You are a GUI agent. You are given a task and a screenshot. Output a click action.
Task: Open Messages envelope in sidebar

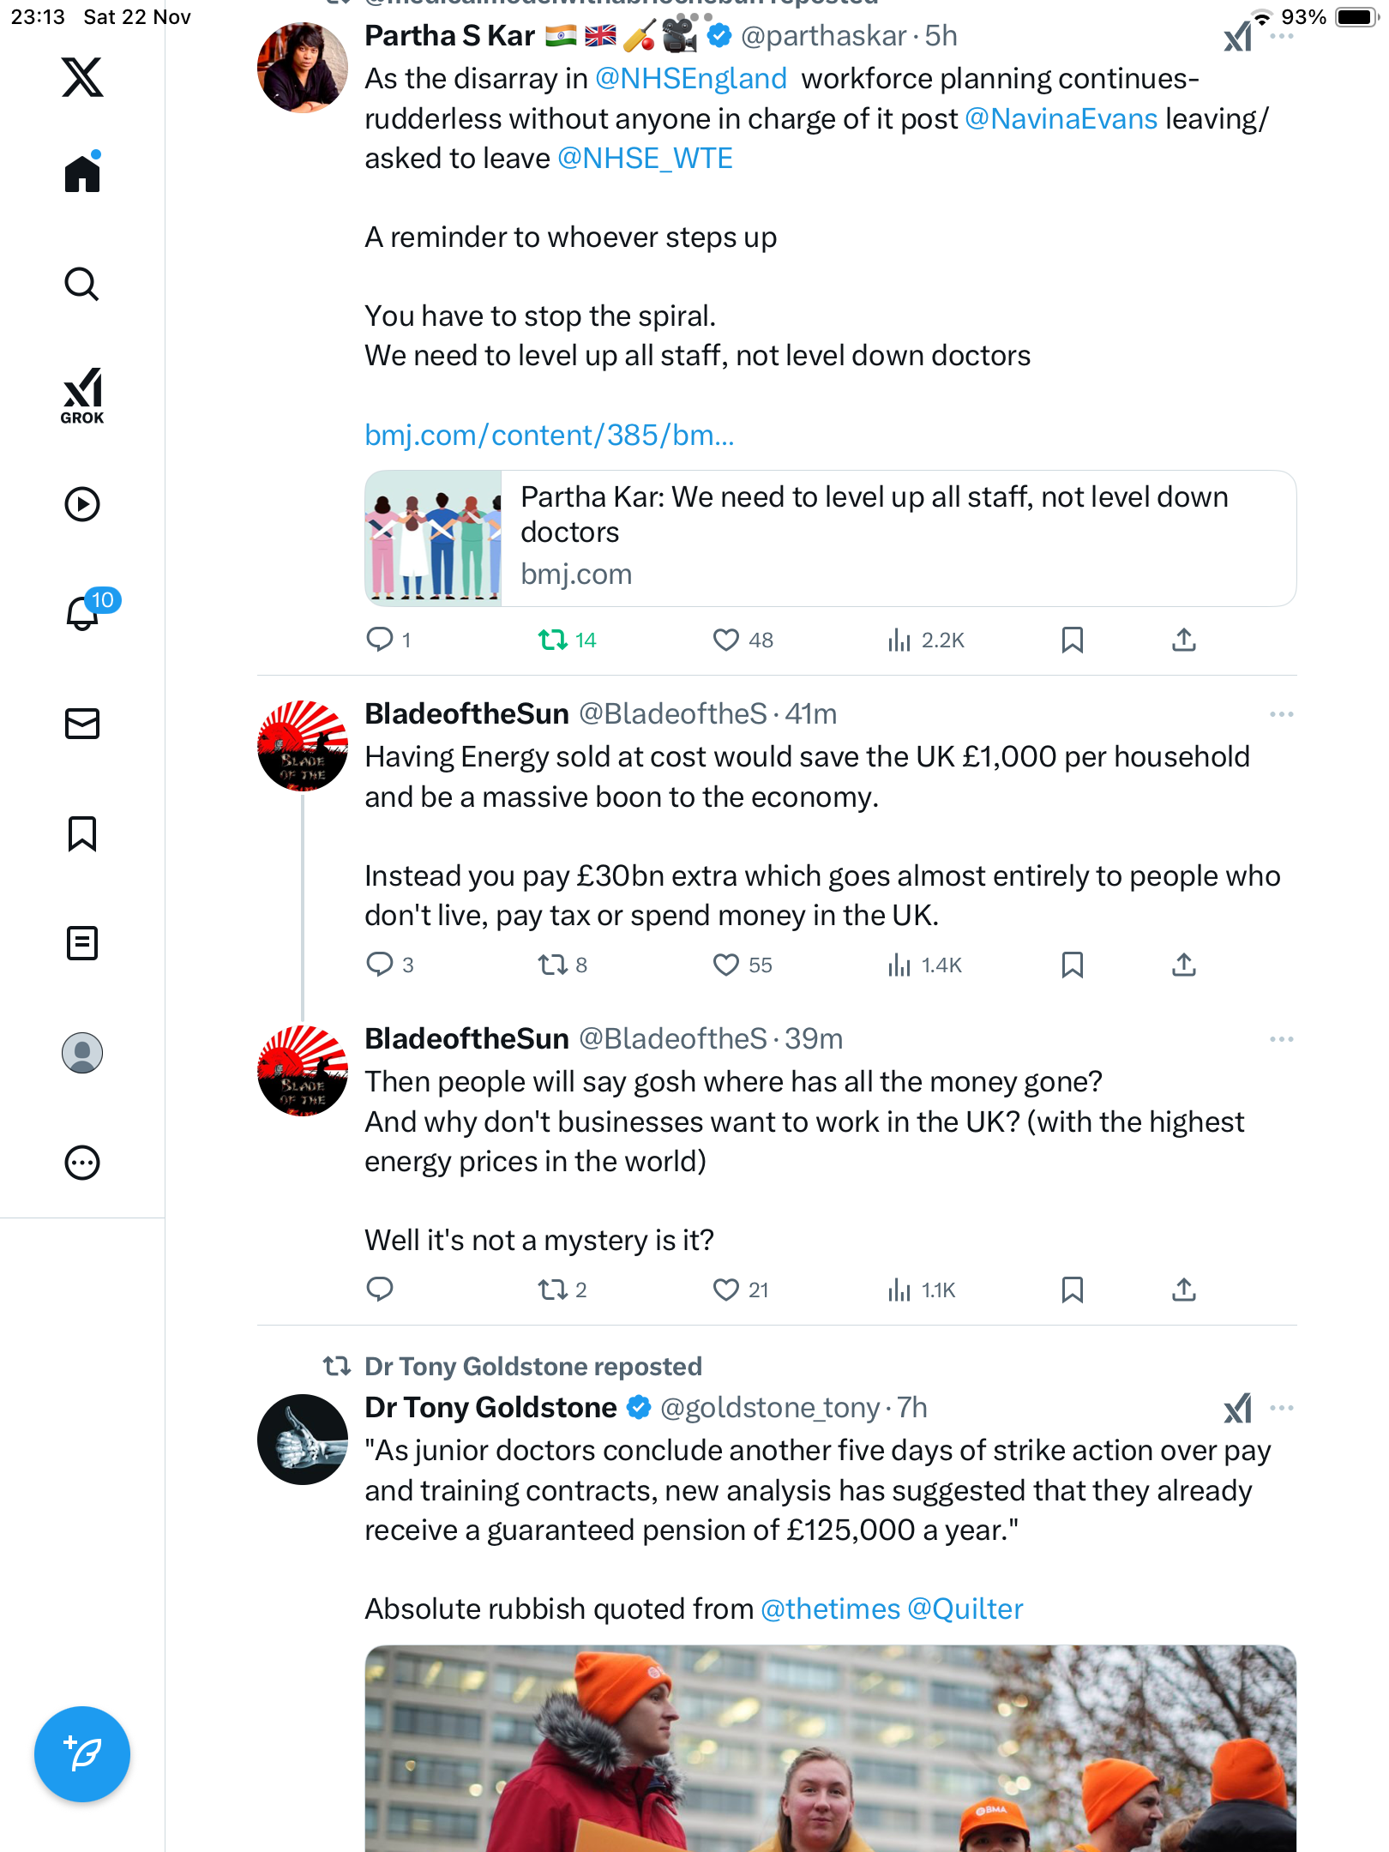[82, 724]
